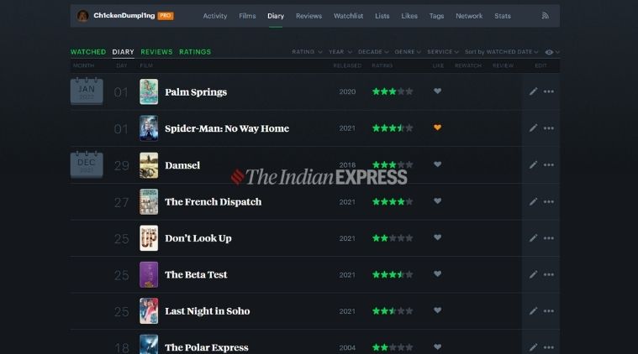Image resolution: width=638 pixels, height=354 pixels.
Task: Open more options for The French Dispatch
Action: click(x=549, y=202)
